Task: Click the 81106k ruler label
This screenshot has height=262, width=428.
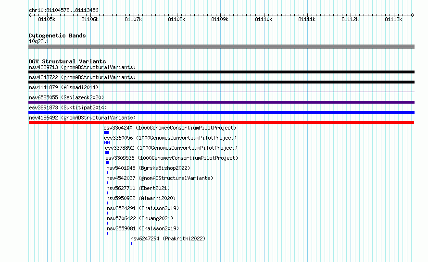Action: click(x=90, y=19)
